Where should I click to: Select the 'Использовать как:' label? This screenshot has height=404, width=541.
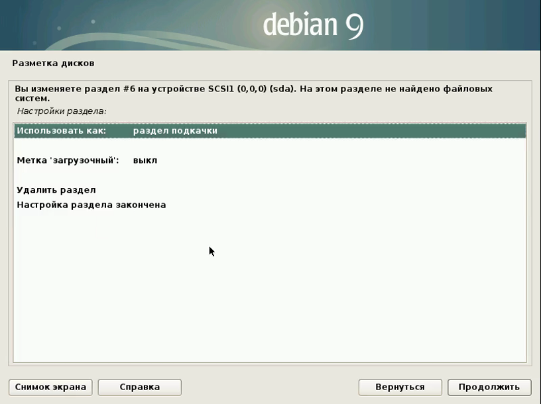click(61, 130)
